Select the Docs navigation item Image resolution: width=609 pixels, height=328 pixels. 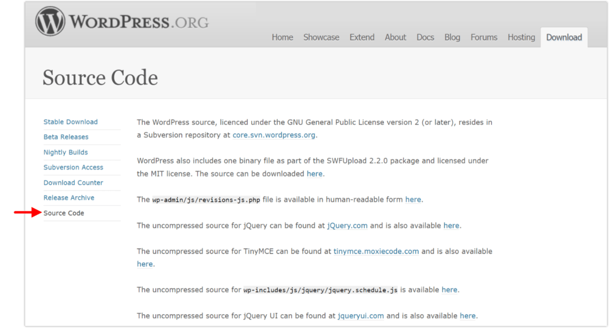click(x=425, y=37)
